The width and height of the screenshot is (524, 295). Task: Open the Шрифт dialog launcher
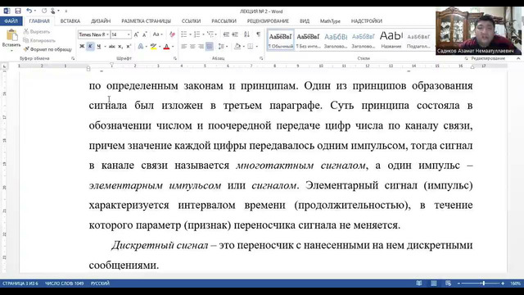pyautogui.click(x=175, y=58)
